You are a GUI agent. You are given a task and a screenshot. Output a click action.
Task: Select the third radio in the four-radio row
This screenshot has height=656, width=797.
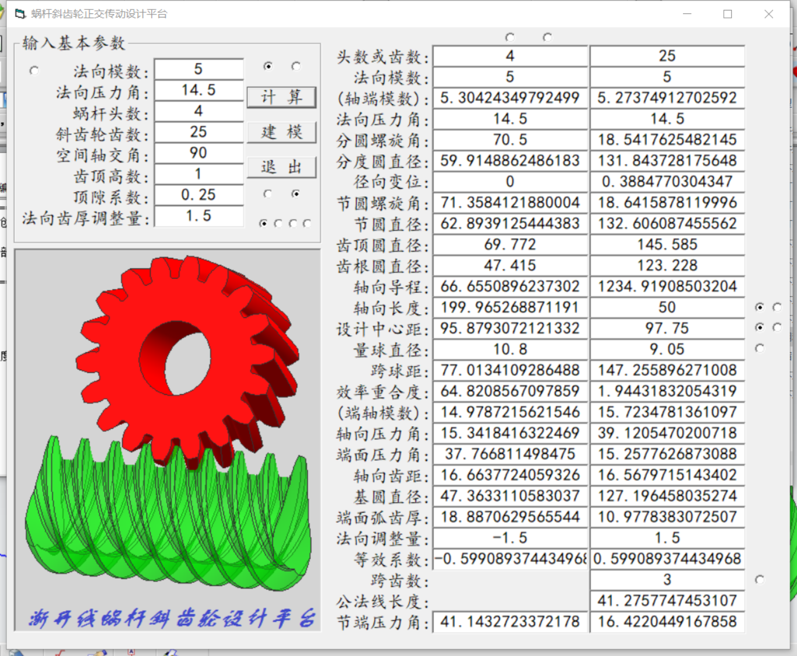(x=293, y=223)
